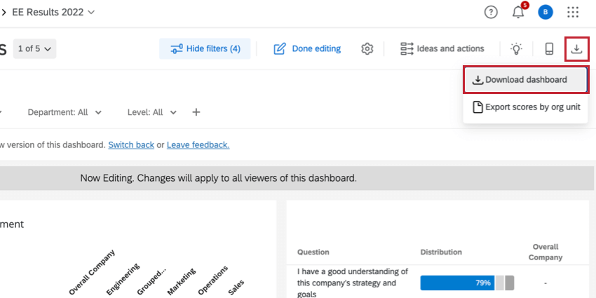Open the help question mark icon

click(491, 12)
